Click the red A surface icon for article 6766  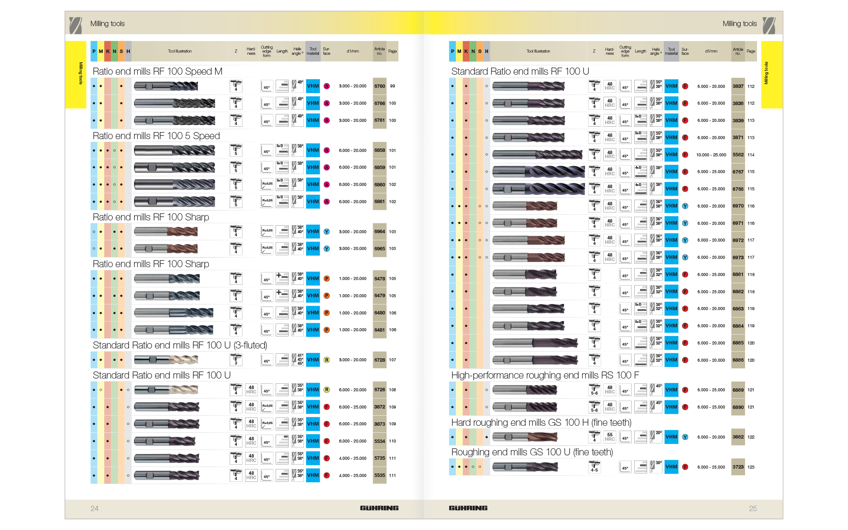[x=327, y=103]
